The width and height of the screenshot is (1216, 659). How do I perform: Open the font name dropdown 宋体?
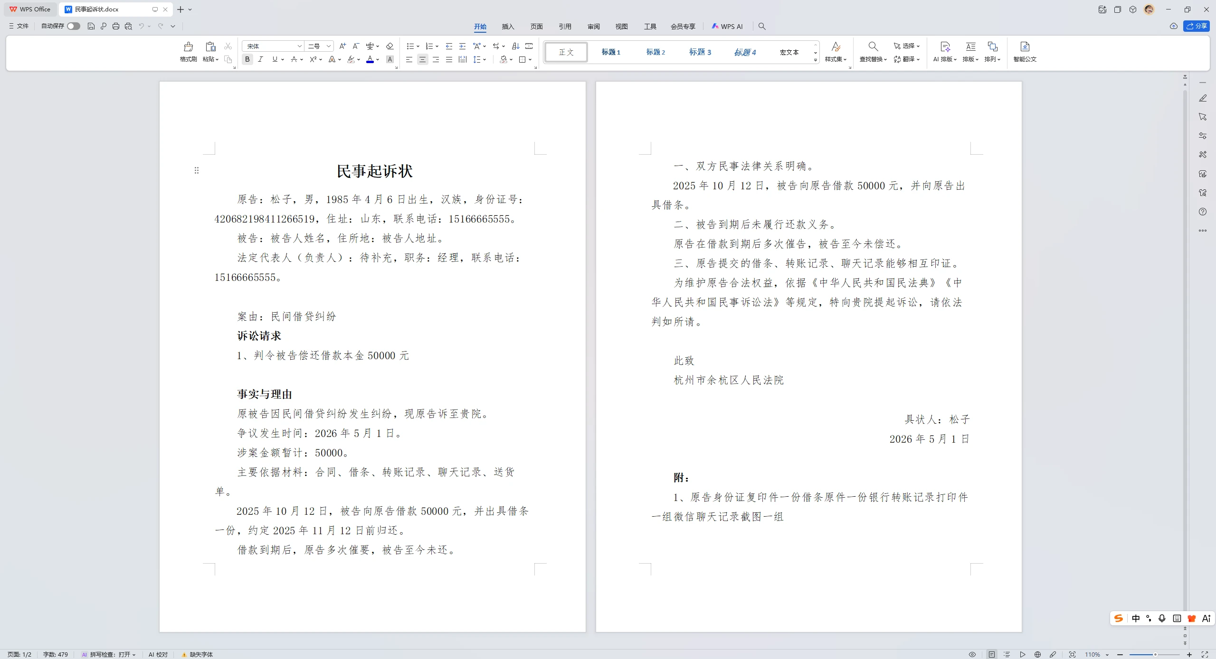coord(300,46)
